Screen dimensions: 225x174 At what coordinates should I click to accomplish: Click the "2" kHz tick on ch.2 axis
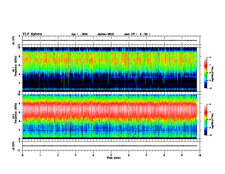pos(20,130)
